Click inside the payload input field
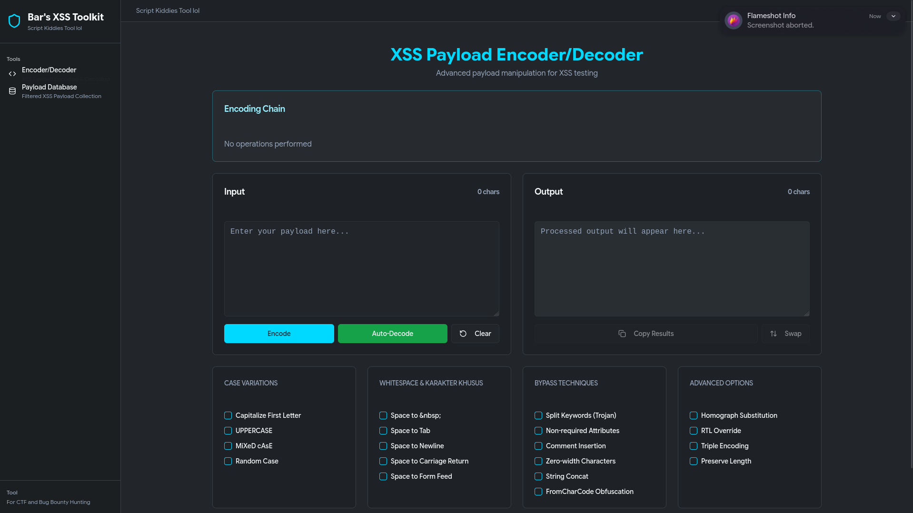Screen dimensions: 913x513 click(x=361, y=269)
